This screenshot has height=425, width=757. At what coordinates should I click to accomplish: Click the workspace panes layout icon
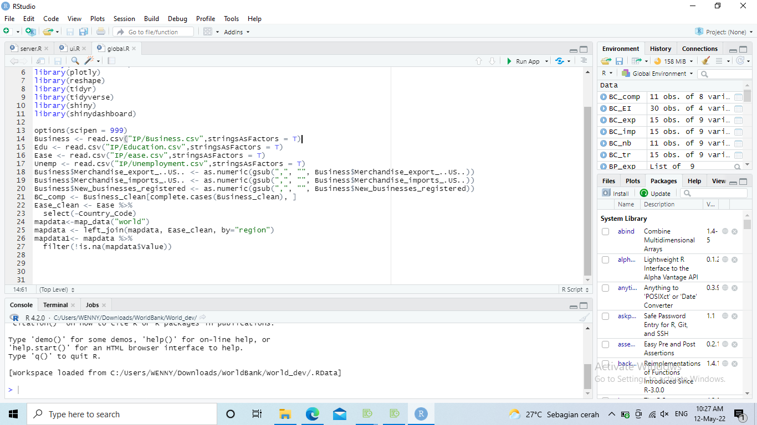(208, 32)
